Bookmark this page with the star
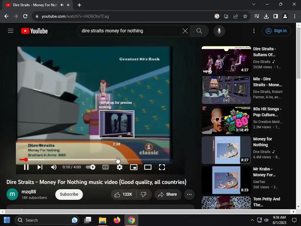Screen dimensions: 301x226 point(245,16)
